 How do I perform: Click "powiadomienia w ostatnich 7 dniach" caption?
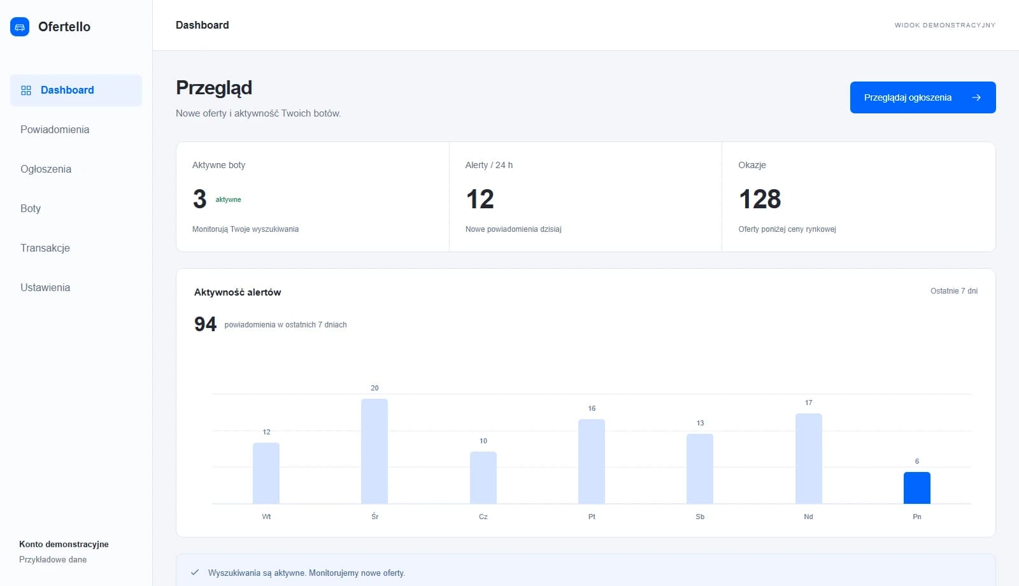[285, 325]
